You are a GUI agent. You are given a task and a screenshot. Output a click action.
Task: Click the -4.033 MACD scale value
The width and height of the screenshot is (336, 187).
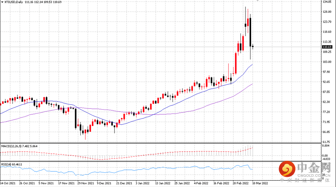(325, 159)
